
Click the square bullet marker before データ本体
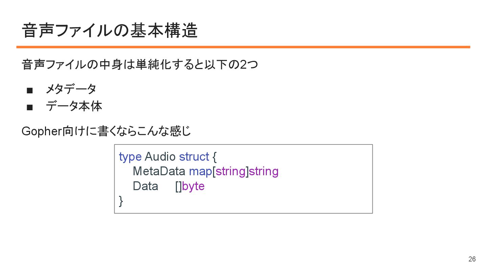(29, 108)
